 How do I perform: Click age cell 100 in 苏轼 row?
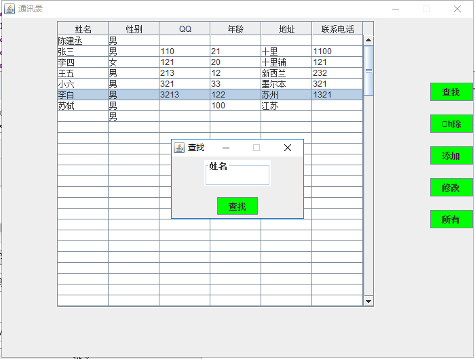[235, 106]
